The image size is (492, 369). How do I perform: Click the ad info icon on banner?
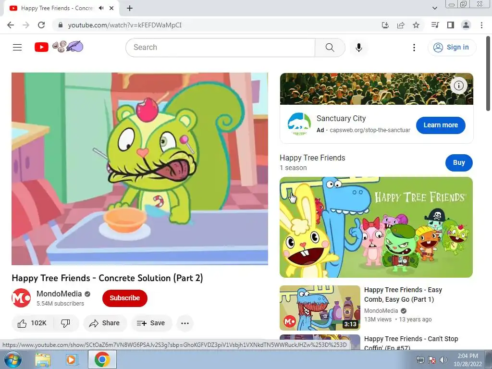[x=459, y=86]
